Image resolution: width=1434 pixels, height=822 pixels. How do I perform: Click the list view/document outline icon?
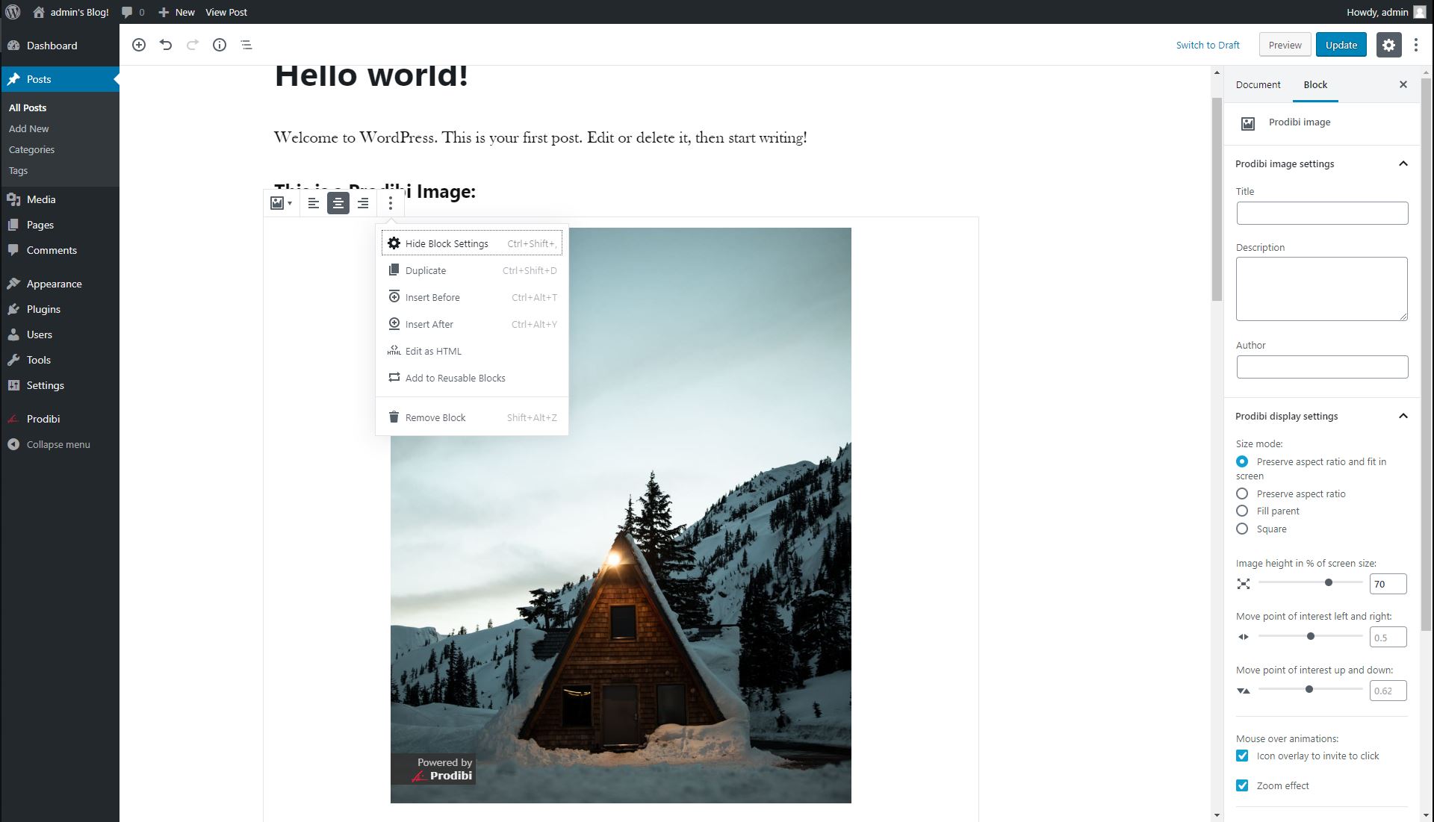246,44
